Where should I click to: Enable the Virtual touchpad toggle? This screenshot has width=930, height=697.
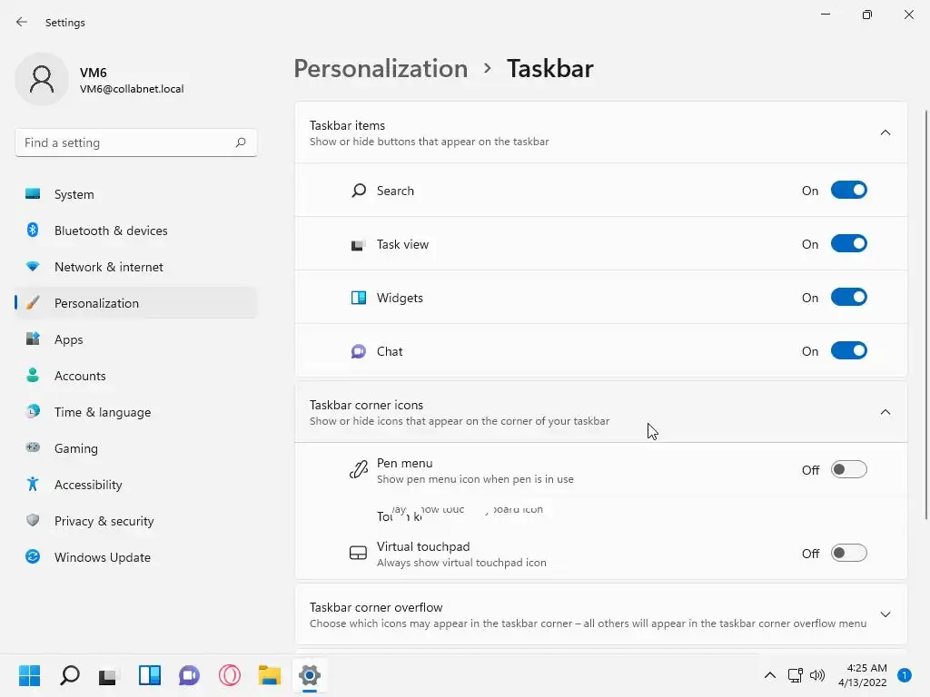(x=849, y=553)
